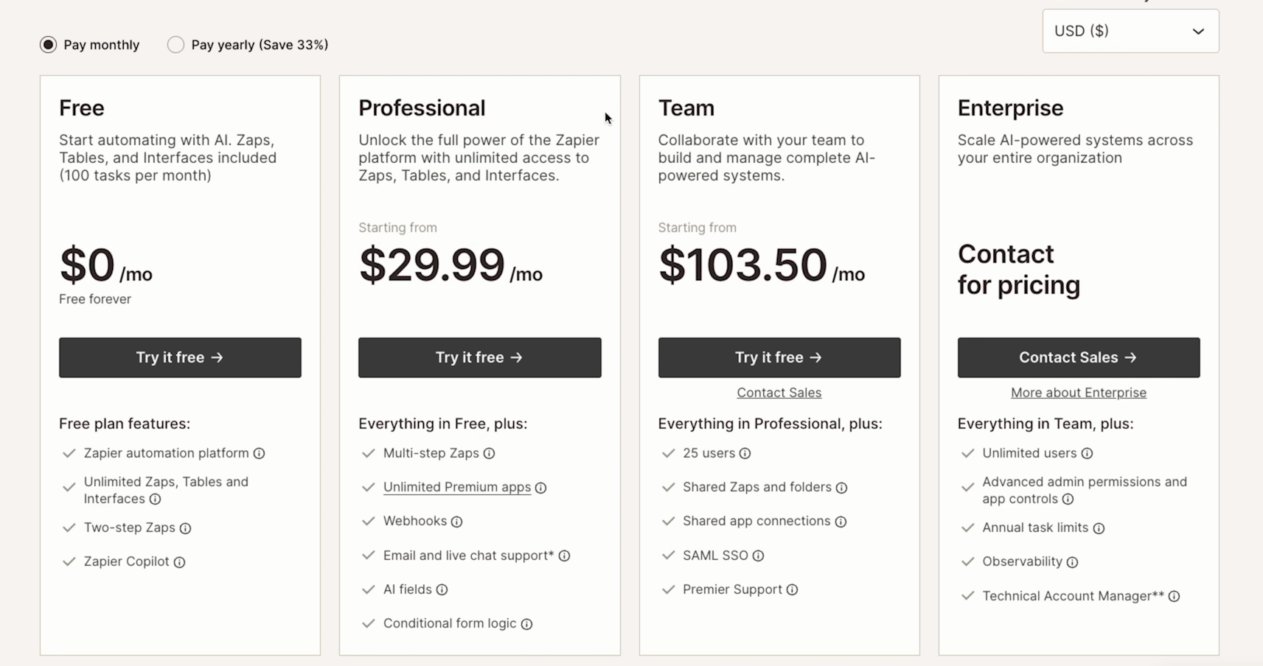Open Technical Account Manager info tooltip
This screenshot has height=666, width=1263.
(x=1175, y=596)
